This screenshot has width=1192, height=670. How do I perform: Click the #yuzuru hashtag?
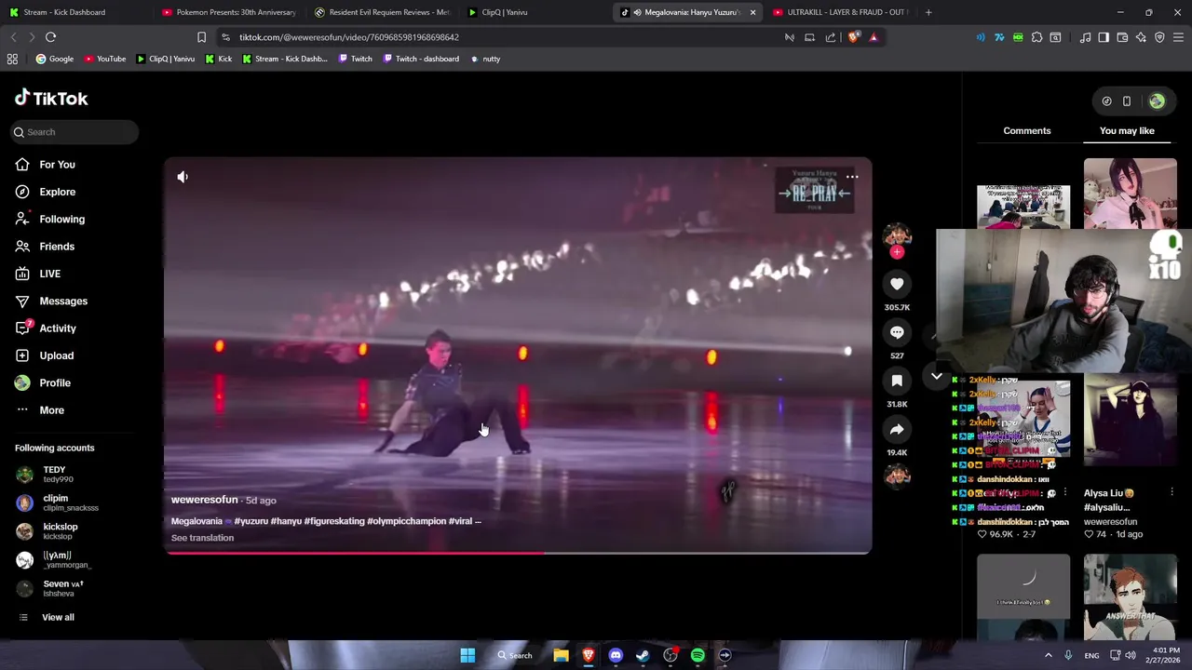click(x=251, y=521)
